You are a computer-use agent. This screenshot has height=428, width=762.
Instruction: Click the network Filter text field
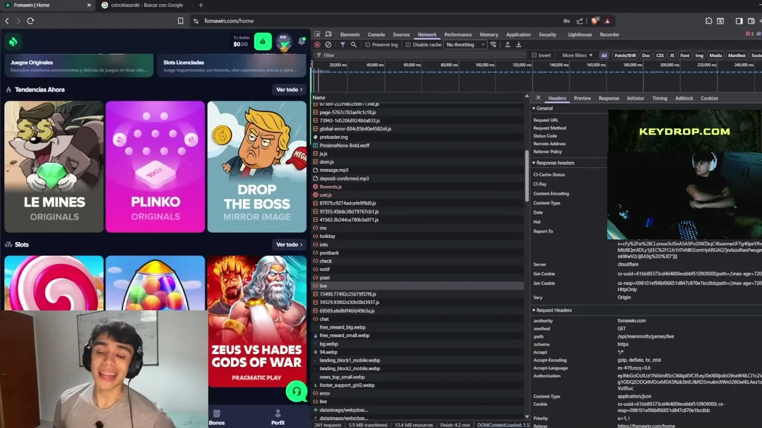point(420,55)
